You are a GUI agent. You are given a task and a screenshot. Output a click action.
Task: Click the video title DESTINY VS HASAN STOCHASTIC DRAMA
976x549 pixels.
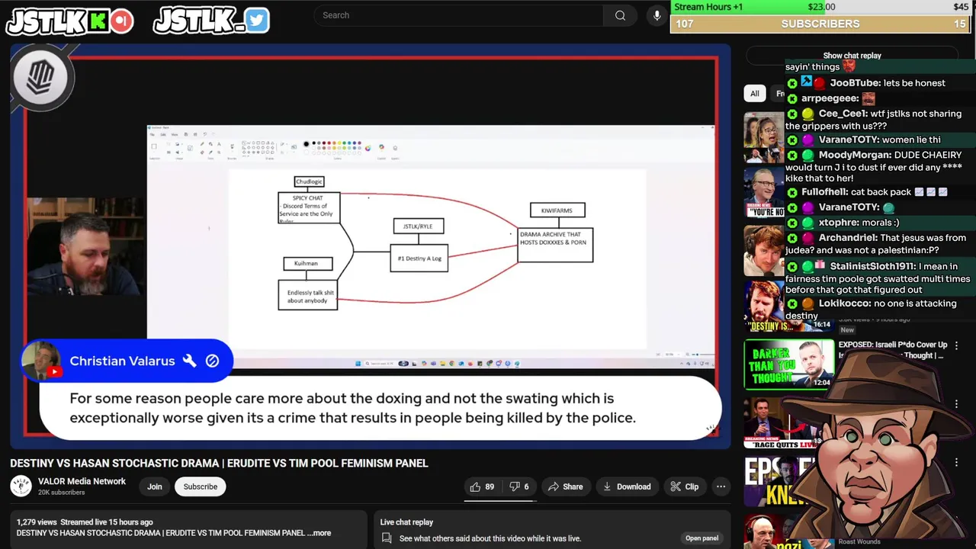(x=219, y=463)
